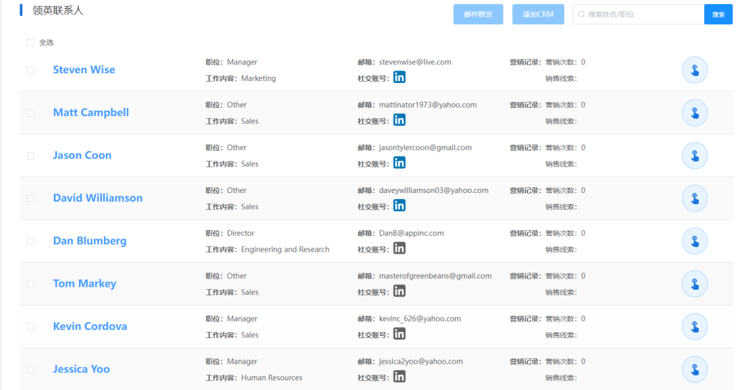The width and height of the screenshot is (747, 390).
Task: Open LinkedIn profile icon for Matt Campbell
Action: [399, 120]
